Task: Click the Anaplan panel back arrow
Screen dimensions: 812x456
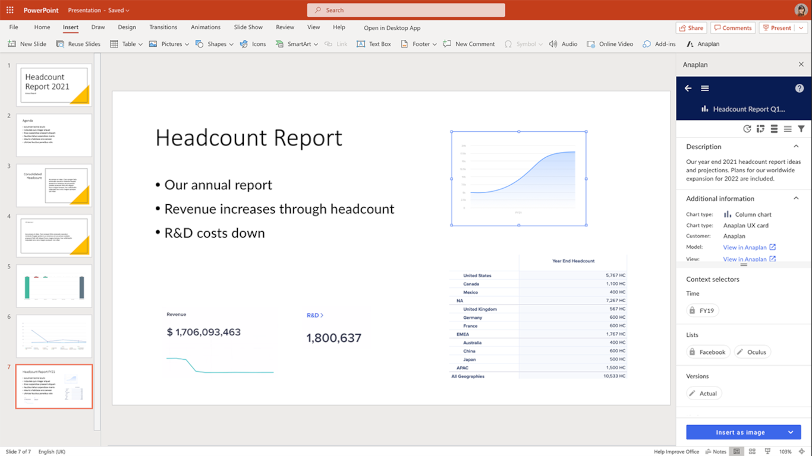Action: point(688,88)
